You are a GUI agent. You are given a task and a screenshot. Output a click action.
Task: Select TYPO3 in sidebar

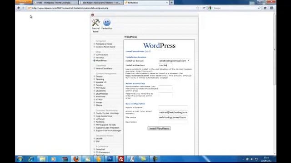pos(99,100)
